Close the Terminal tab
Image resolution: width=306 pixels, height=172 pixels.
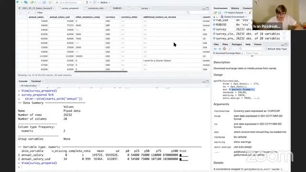[x=43, y=81]
